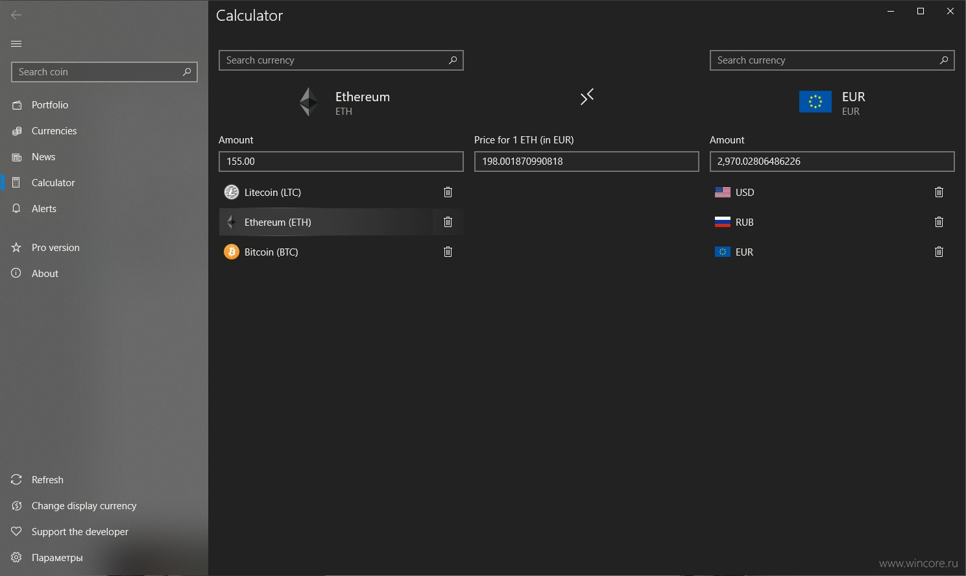Open the About page

104,273
